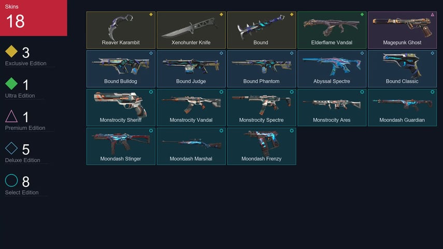The width and height of the screenshot is (443, 249).
Task: Open the Bound Bulldog skin tile
Action: 121,69
